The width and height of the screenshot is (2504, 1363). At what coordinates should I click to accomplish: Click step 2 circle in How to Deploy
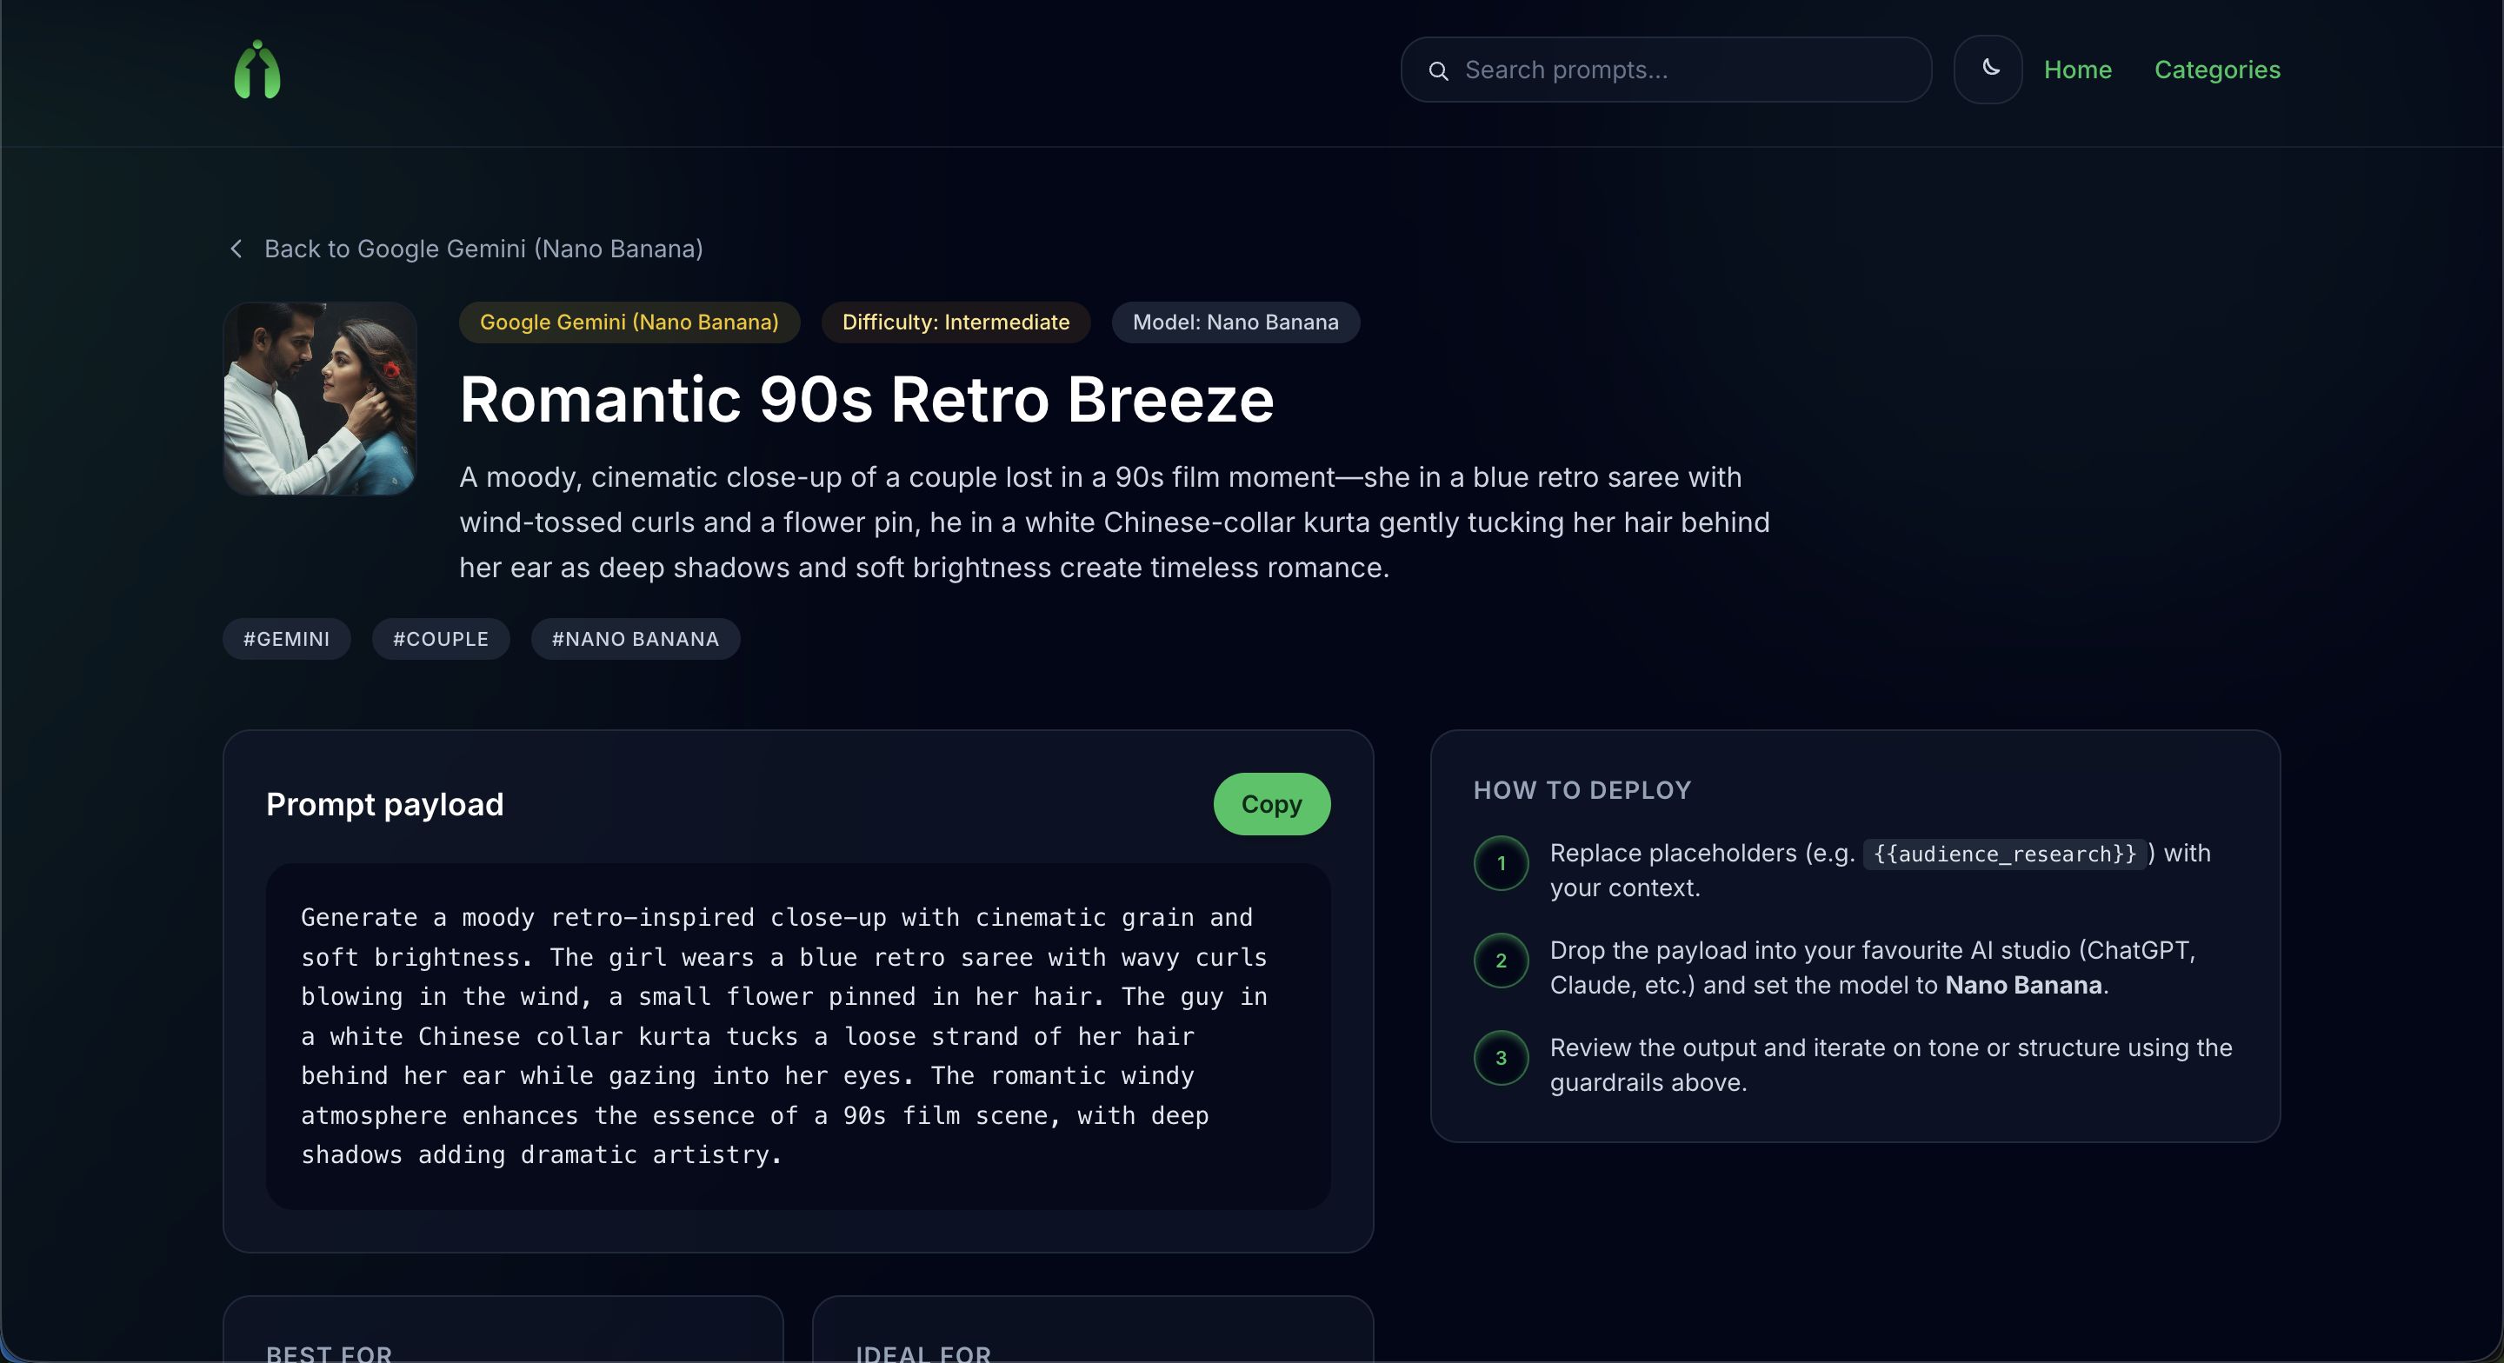[x=1501, y=961]
